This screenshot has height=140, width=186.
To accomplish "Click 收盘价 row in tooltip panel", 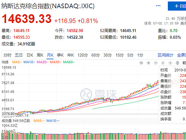I will (x=173, y=92).
